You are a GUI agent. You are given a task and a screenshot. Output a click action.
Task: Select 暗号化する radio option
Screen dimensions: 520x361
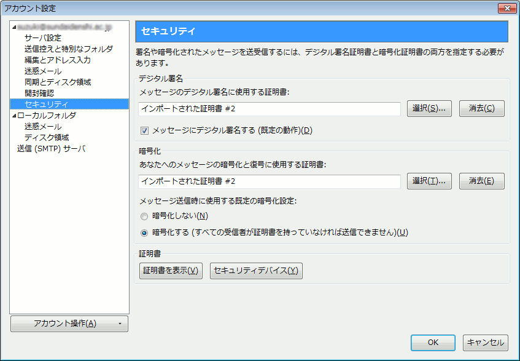click(x=144, y=232)
